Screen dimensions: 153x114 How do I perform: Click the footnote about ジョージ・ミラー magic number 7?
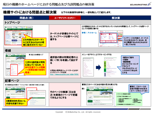point(64,71)
